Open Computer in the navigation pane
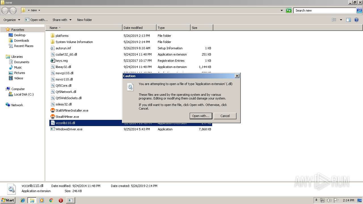 click(18, 89)
